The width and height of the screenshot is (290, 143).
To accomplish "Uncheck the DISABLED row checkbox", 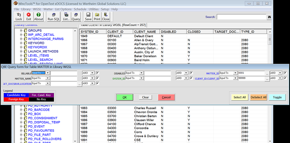I will point(191,73).
